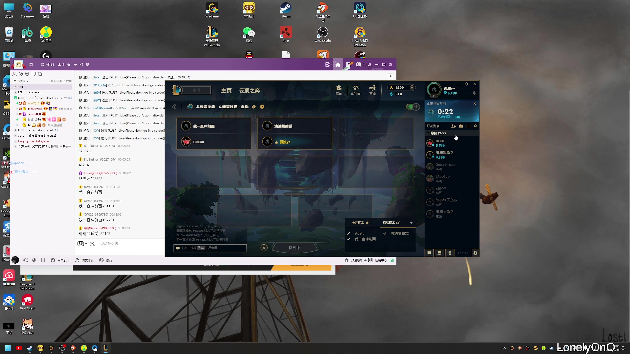Select the 邀请玩家 (3) tab
The width and height of the screenshot is (630, 354).
pyautogui.click(x=391, y=223)
